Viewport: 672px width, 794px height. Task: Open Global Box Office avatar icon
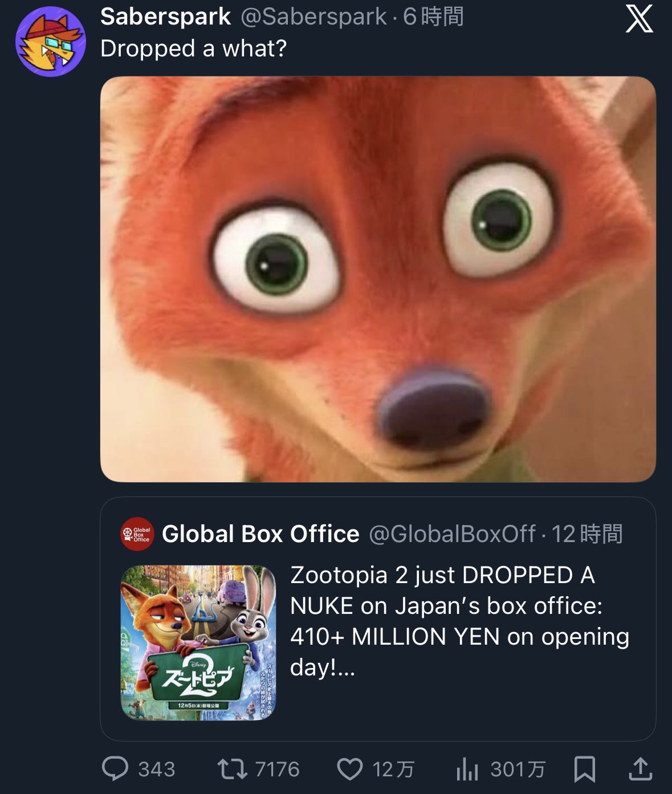[x=137, y=534]
